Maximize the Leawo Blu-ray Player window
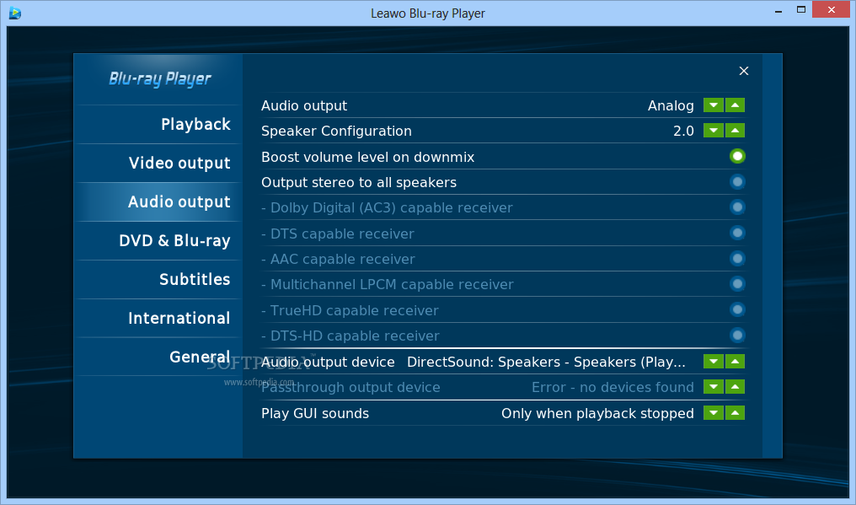 (x=801, y=9)
